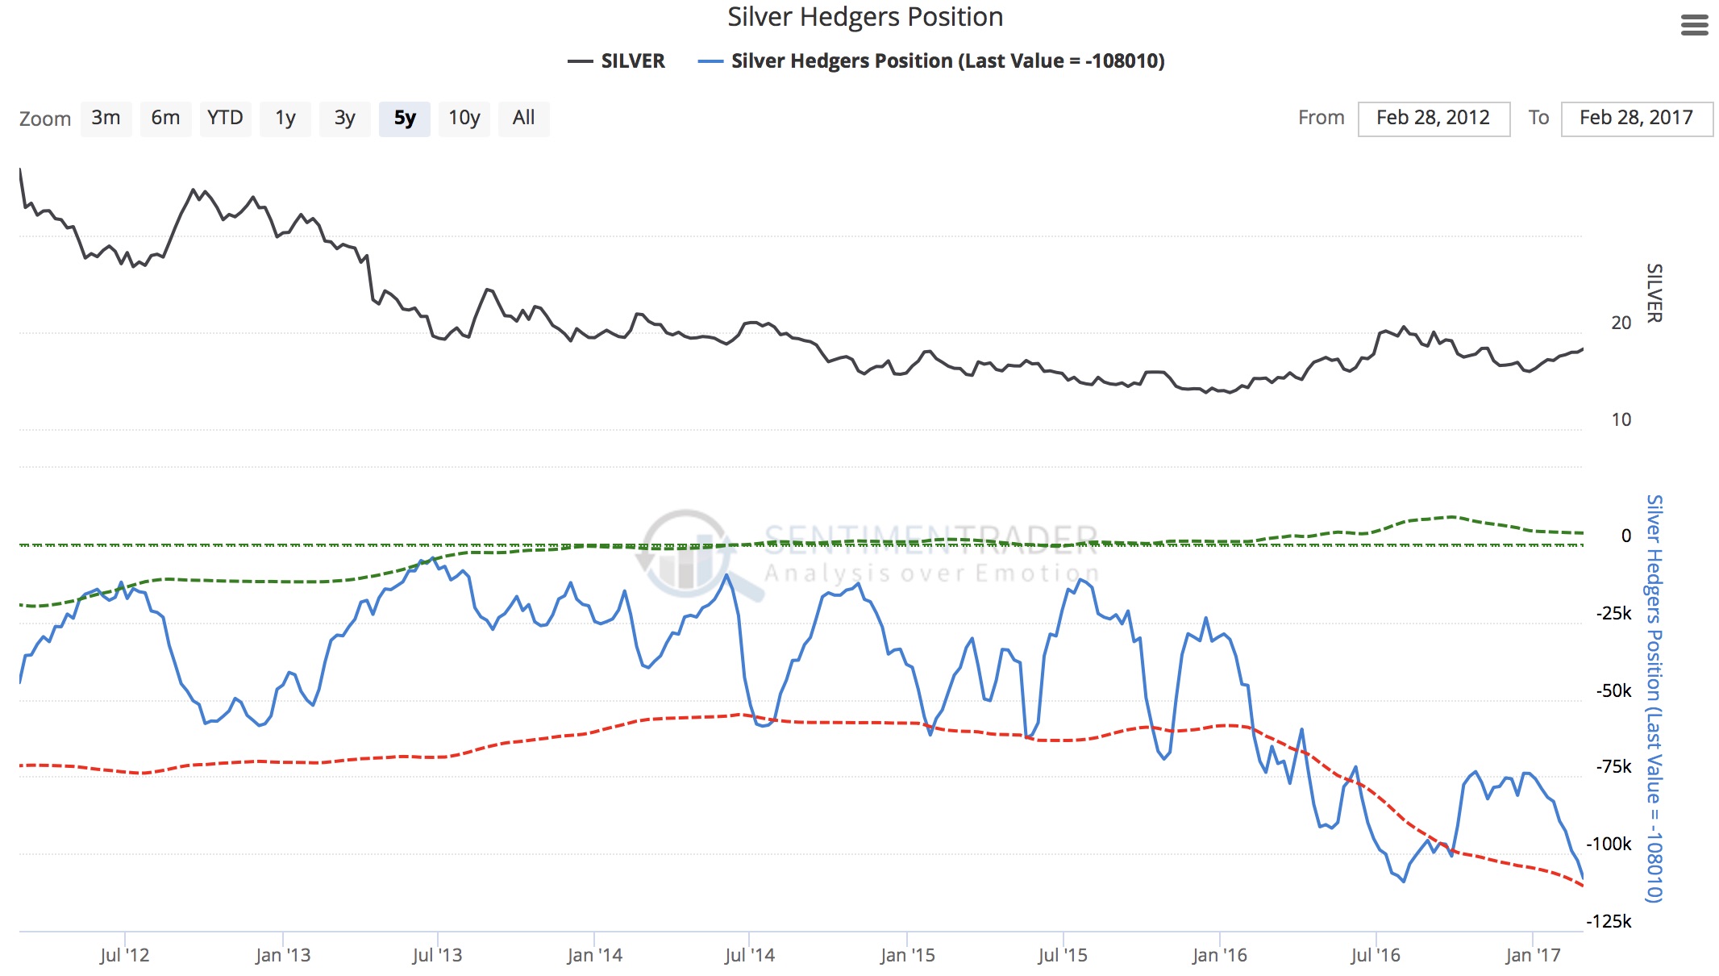Click the Jan '15 x-axis label
Screen dimensions: 1719x976
tap(907, 955)
